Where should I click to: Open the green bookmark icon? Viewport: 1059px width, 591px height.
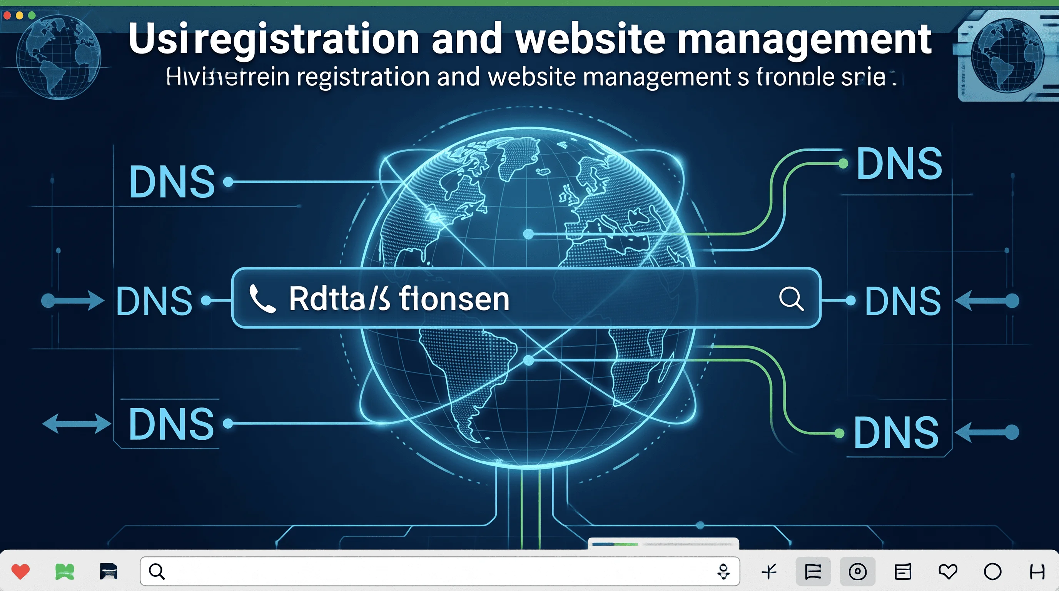pos(65,572)
